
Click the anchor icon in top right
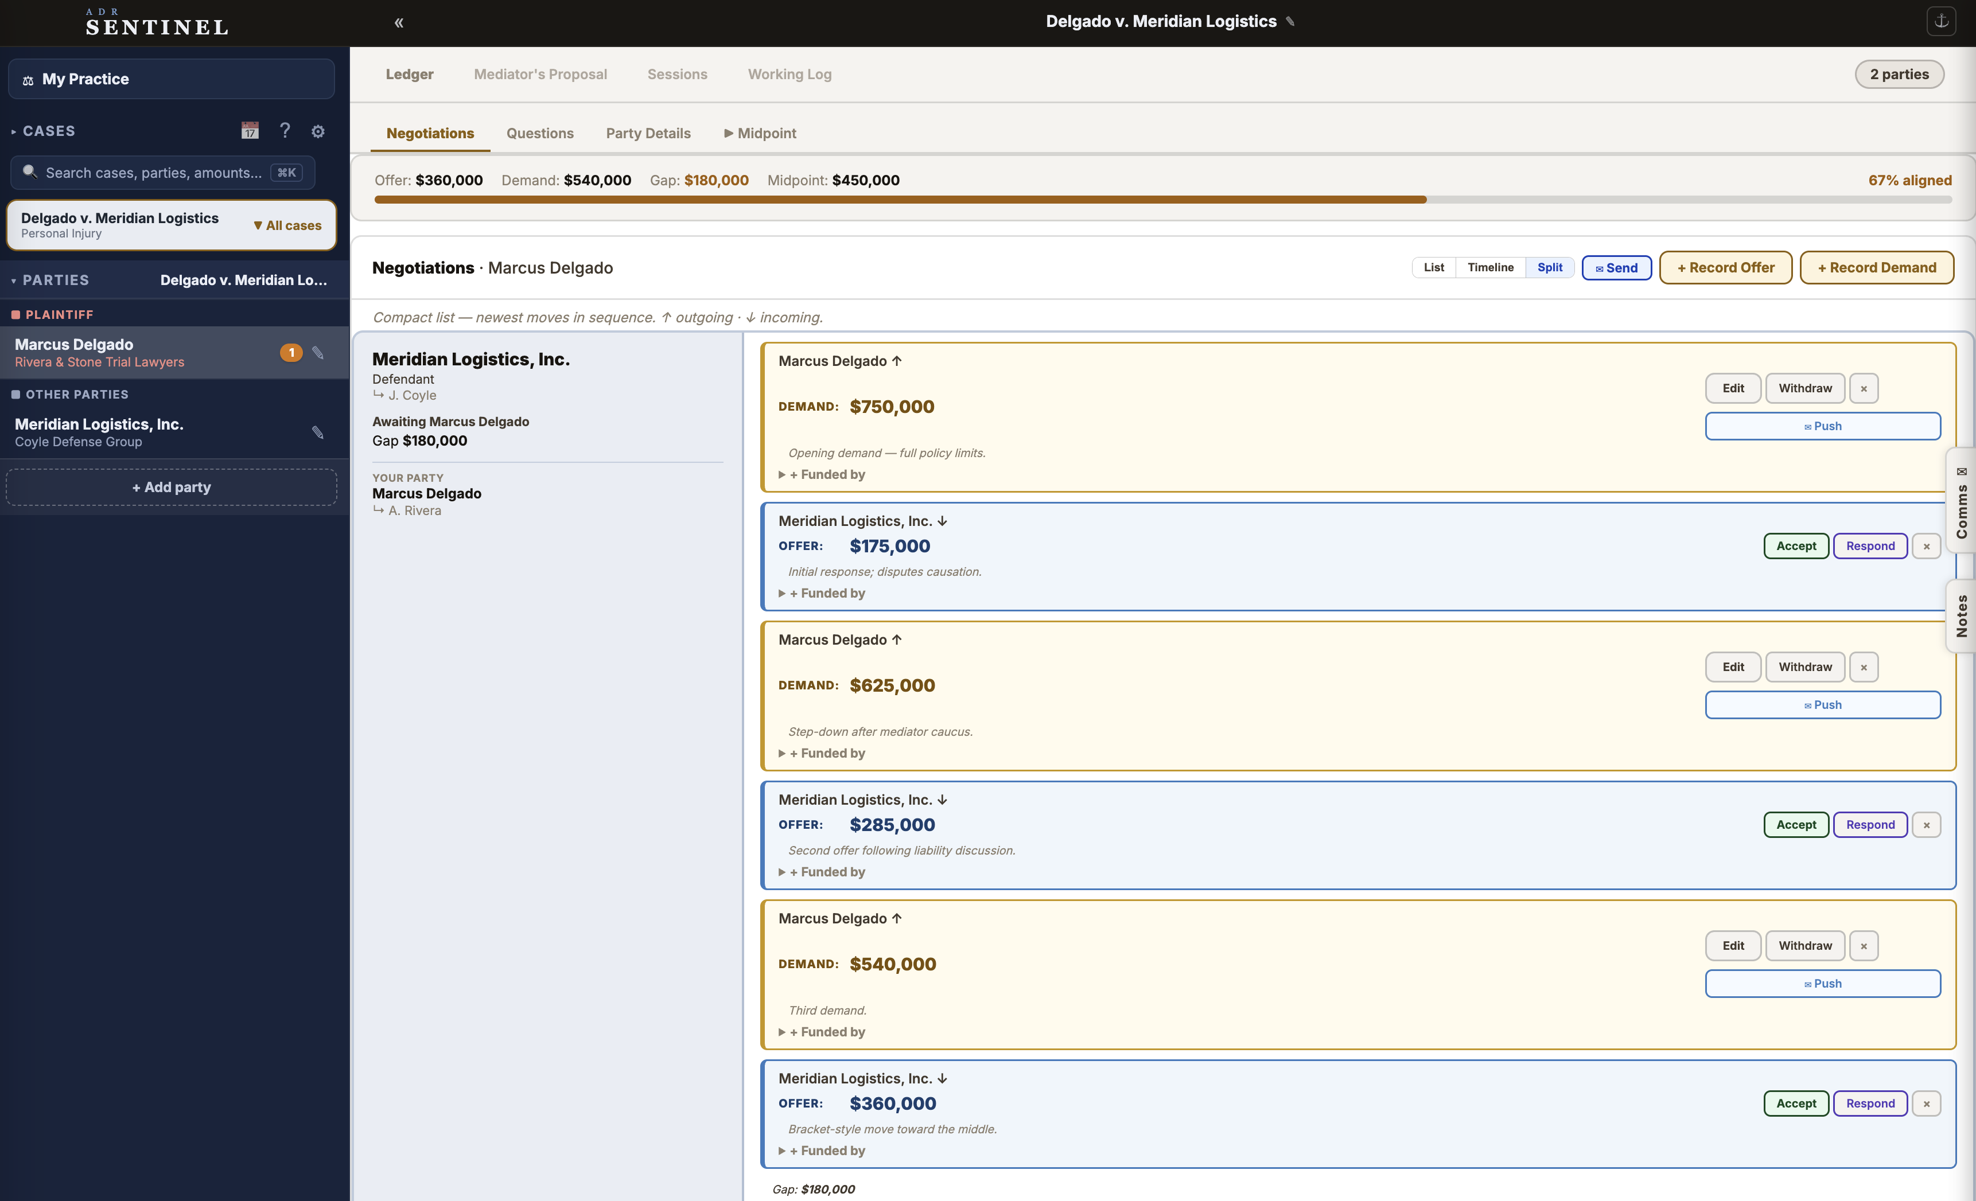1942,22
